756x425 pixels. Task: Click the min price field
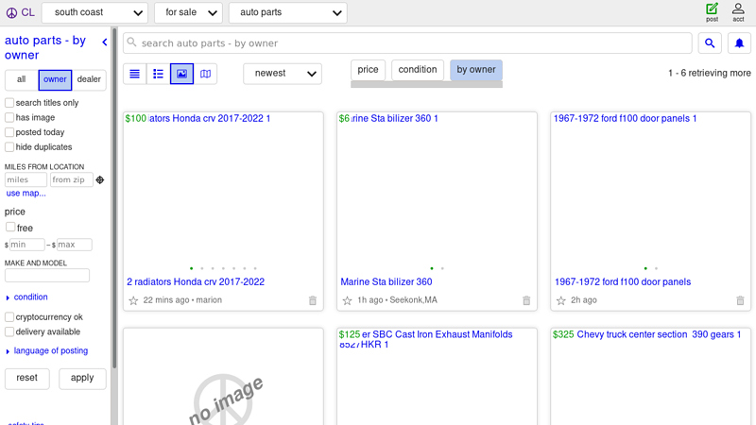tap(27, 245)
